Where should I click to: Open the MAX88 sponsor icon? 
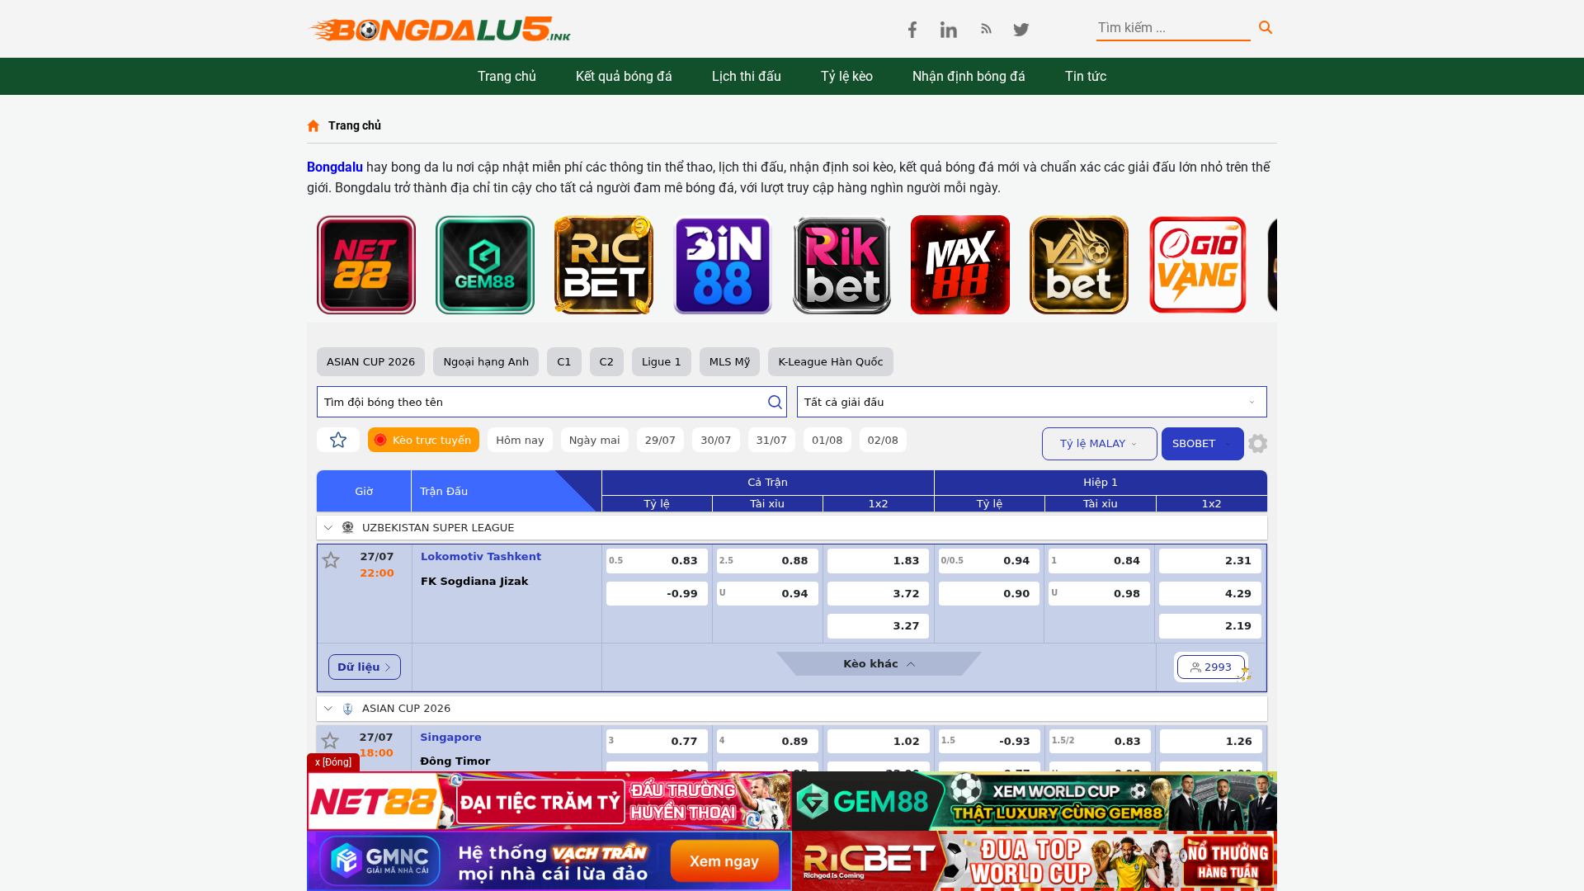tap(960, 265)
